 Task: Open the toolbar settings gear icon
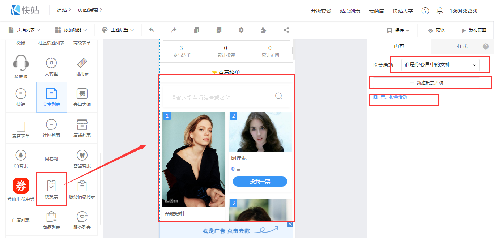tap(241, 30)
